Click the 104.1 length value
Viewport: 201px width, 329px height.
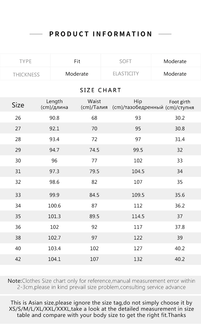click(x=54, y=259)
